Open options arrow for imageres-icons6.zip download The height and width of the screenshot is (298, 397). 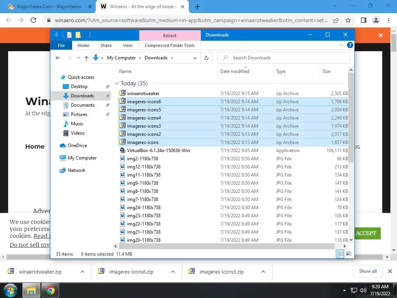173,272
